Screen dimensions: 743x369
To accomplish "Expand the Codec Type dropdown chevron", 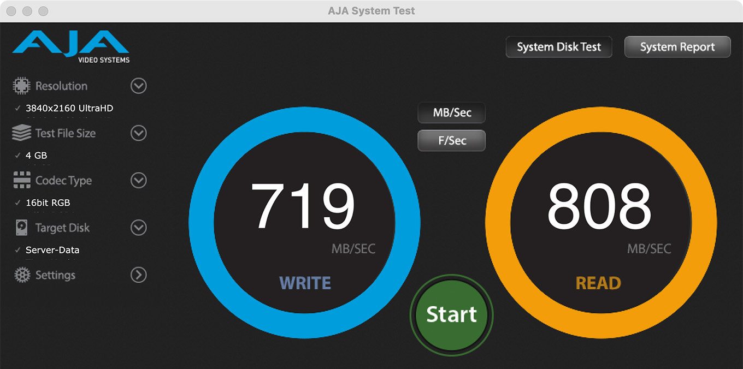I will coord(139,180).
